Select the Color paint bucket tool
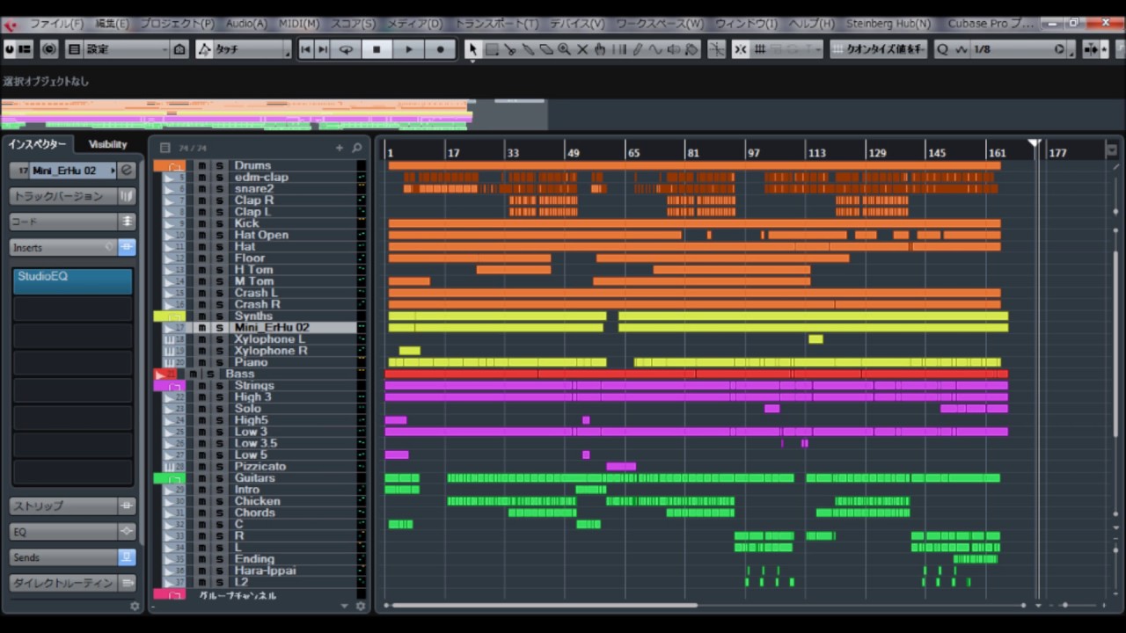 click(692, 50)
